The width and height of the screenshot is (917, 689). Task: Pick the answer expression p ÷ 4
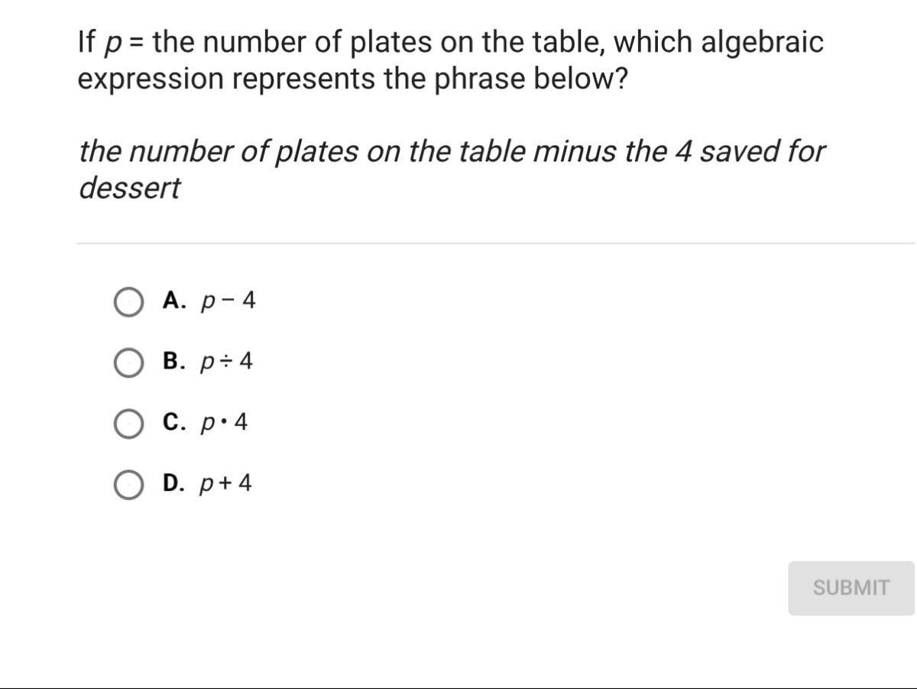226,362
